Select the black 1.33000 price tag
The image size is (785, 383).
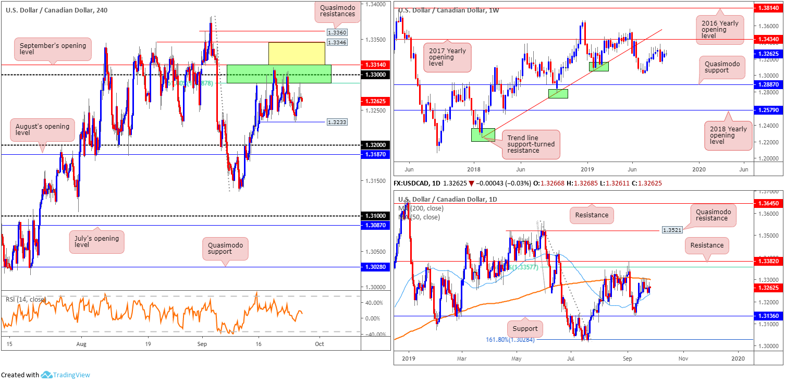pyautogui.click(x=374, y=75)
